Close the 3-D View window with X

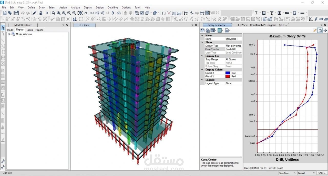(x=197, y=25)
